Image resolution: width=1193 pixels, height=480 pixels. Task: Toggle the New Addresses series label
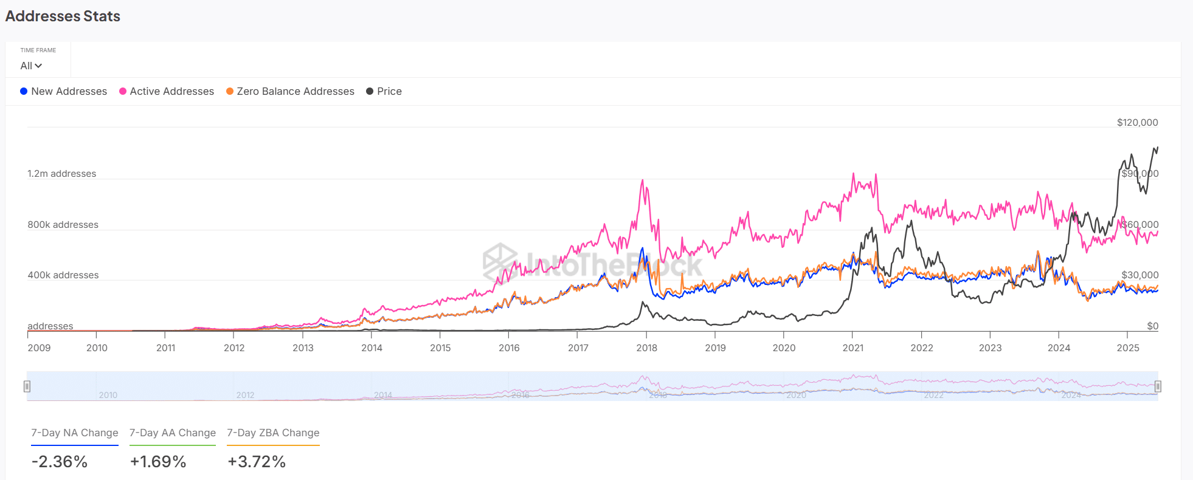point(69,91)
